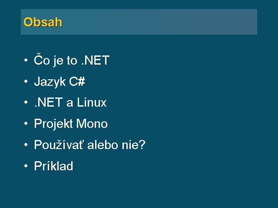Click the '.NET a Linux' bullet line
The image size is (278, 208).
pyautogui.click(x=70, y=102)
